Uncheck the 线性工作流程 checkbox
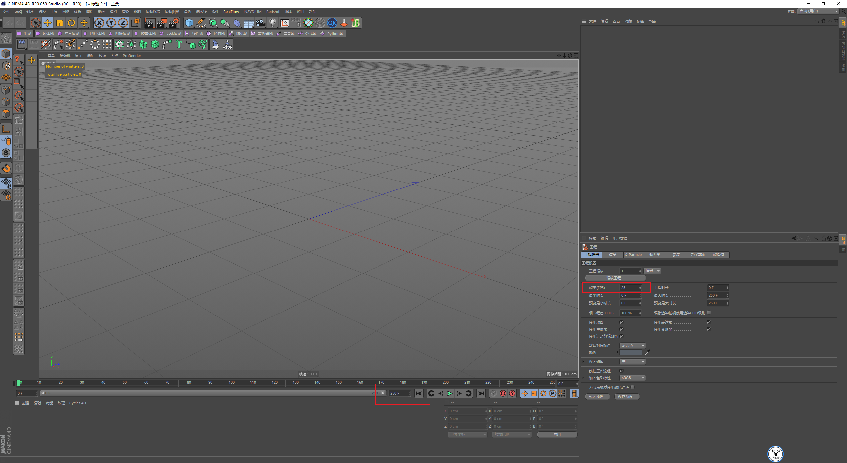 [x=621, y=371]
